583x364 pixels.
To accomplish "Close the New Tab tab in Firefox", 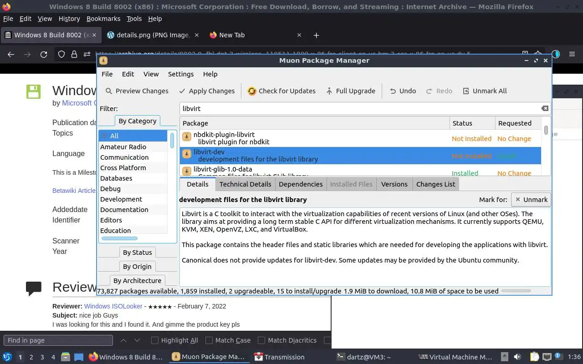I will click(x=299, y=35).
